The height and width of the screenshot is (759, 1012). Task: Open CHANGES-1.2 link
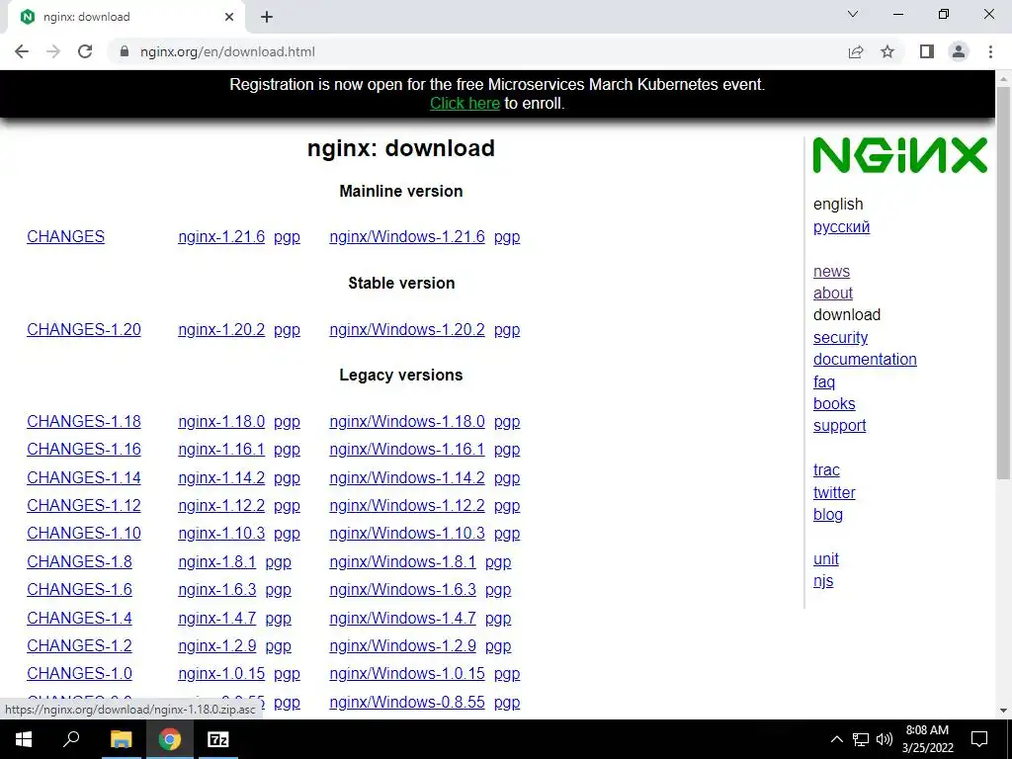tap(79, 645)
